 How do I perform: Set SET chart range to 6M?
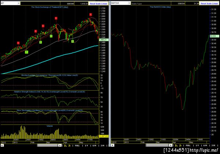click(x=95, y=146)
